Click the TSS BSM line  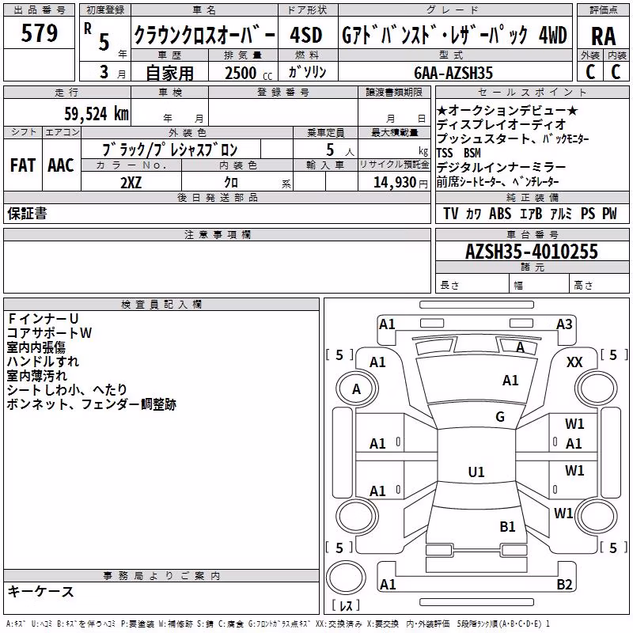point(459,153)
